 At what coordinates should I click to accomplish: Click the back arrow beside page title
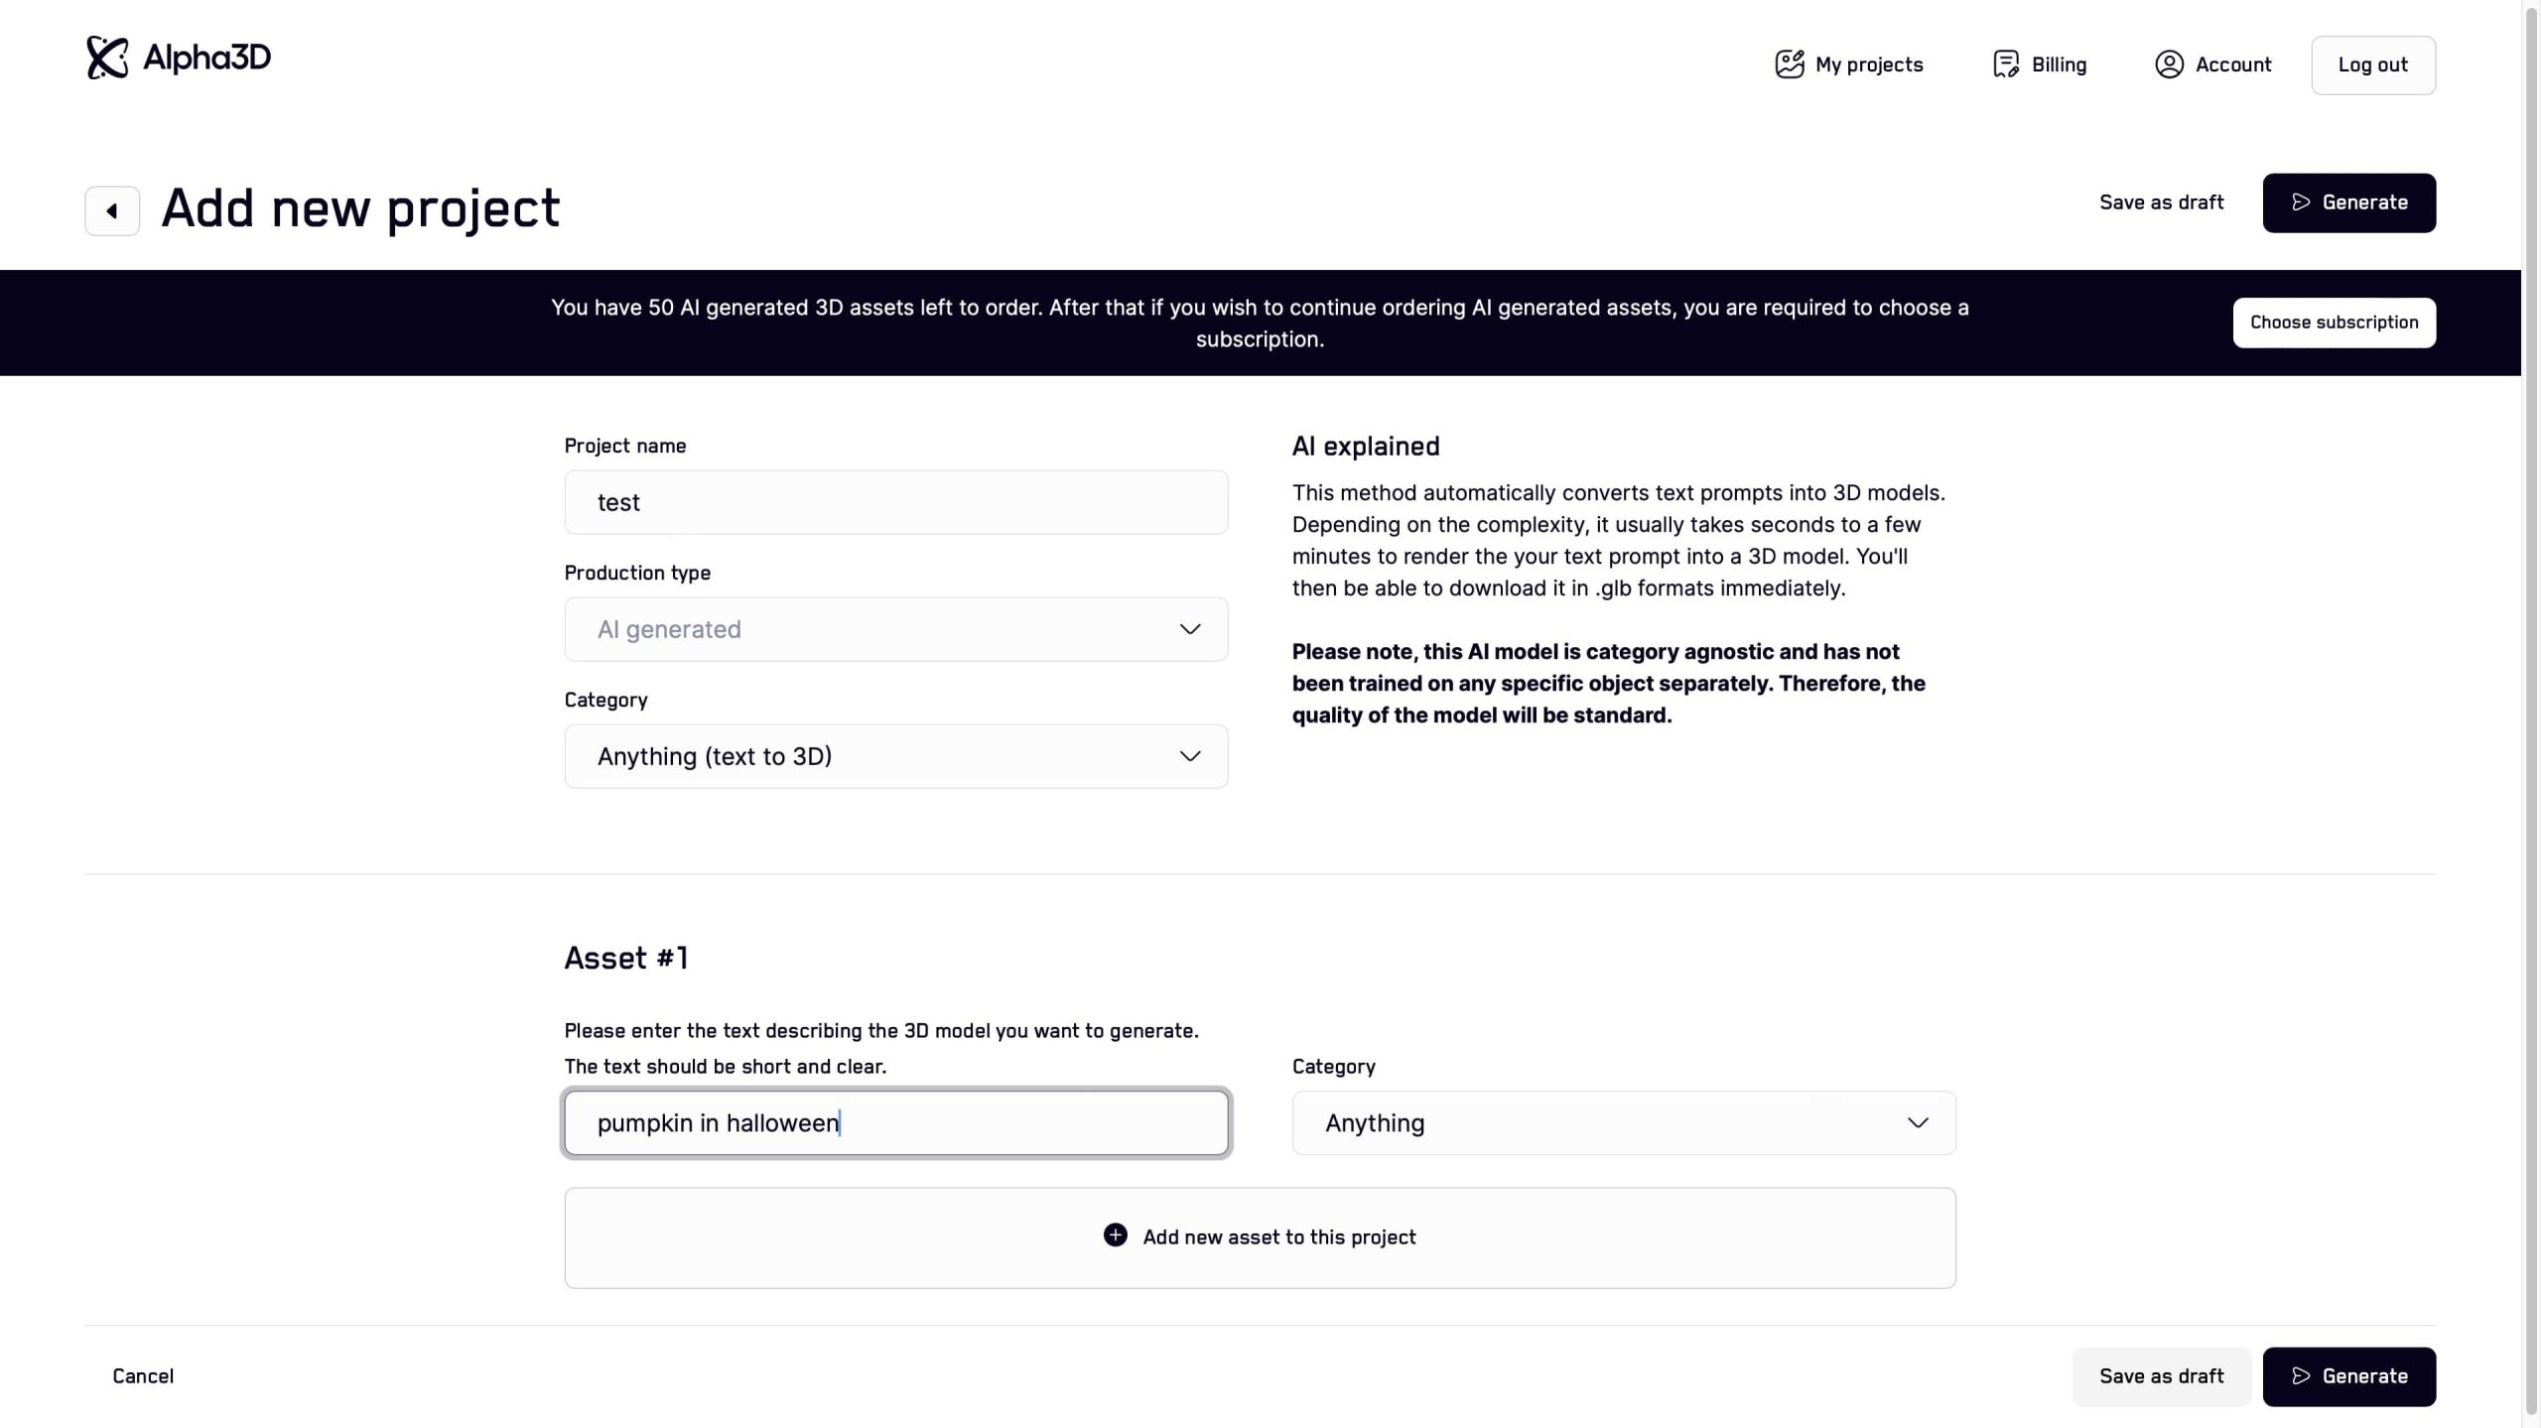(x=112, y=210)
